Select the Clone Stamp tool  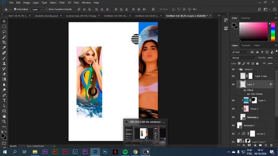(4, 63)
